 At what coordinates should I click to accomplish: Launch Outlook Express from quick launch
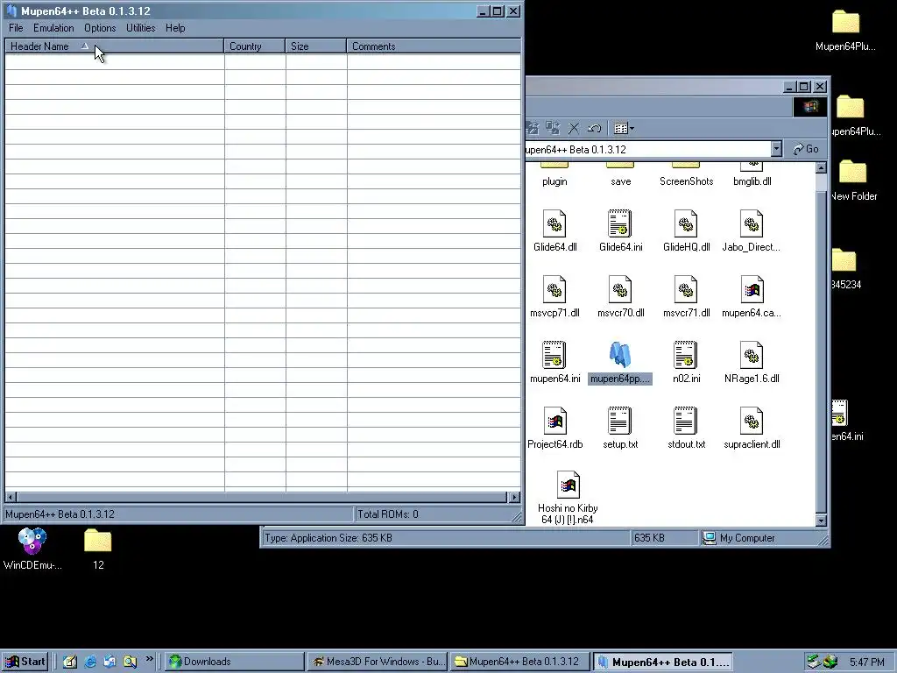tap(109, 662)
